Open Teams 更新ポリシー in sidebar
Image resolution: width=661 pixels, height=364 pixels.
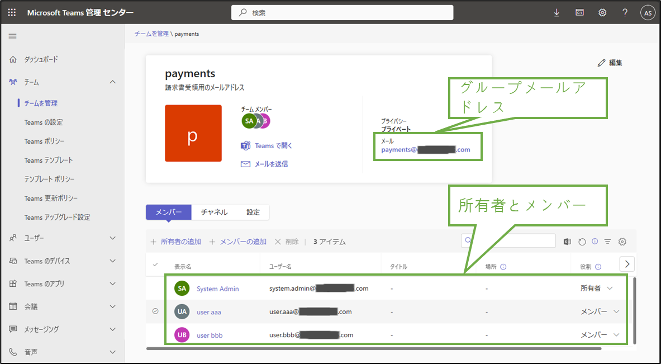[x=51, y=198]
